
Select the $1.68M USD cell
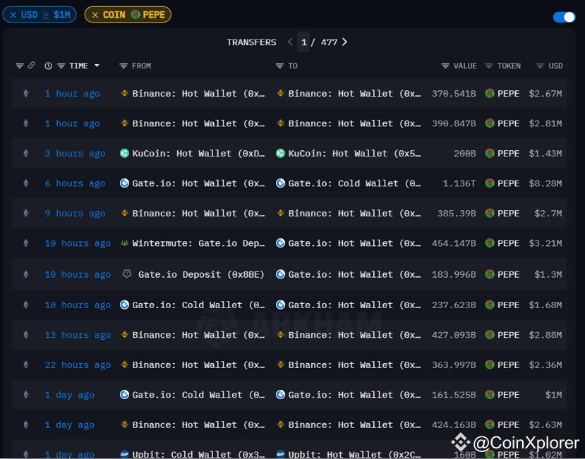[x=545, y=305]
